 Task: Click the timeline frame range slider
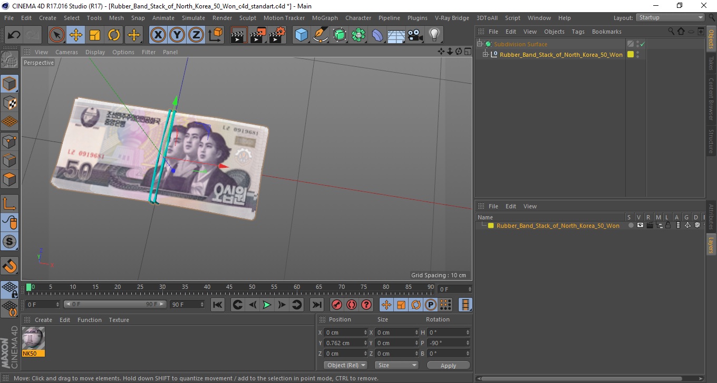[115, 305]
